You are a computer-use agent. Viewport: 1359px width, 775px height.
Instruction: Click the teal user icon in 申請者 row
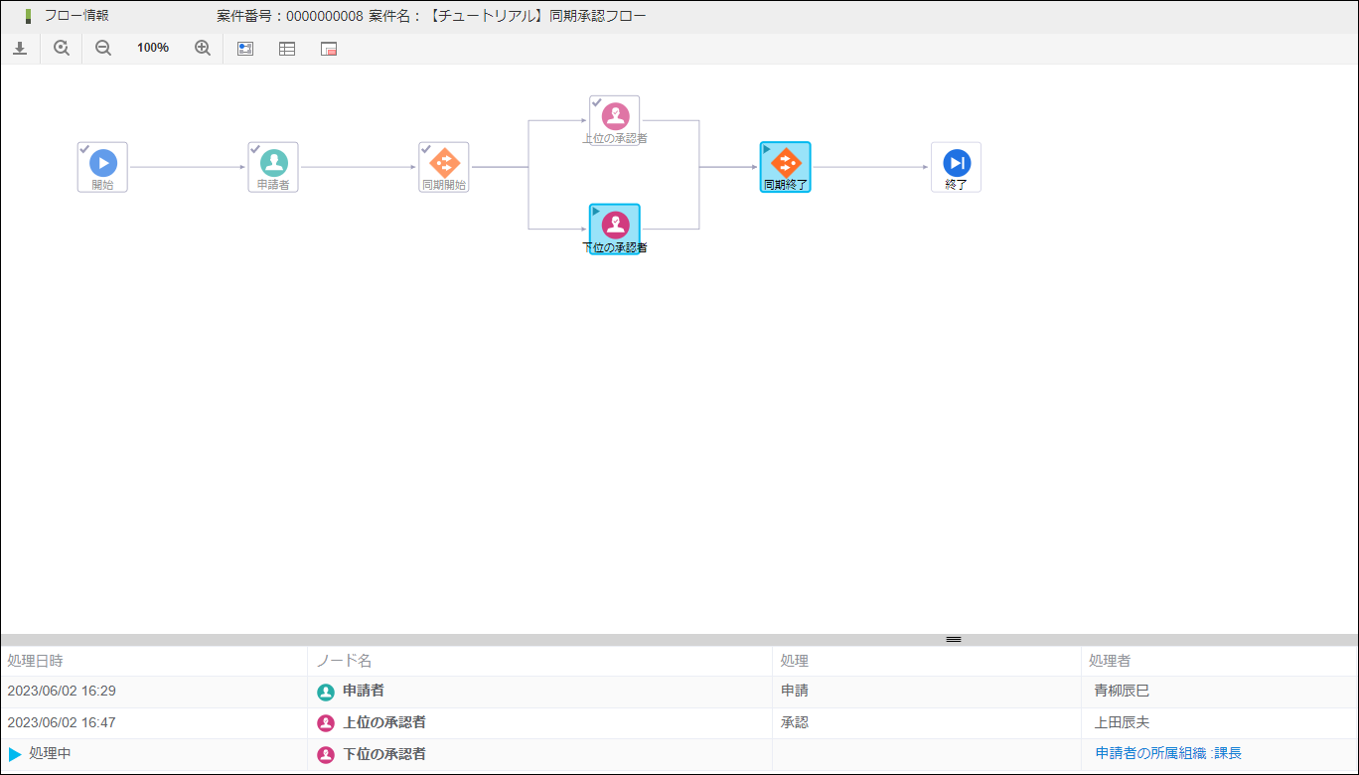click(x=326, y=693)
